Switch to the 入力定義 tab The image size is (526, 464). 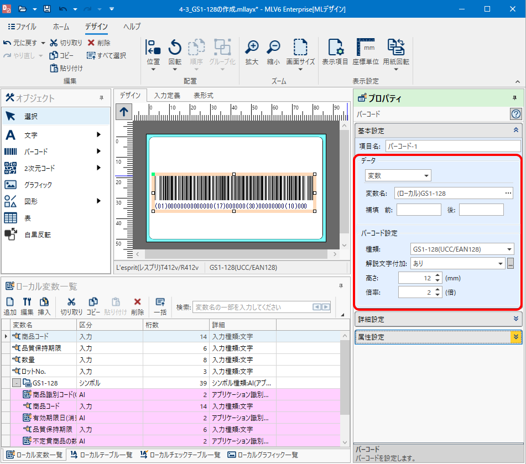point(167,96)
